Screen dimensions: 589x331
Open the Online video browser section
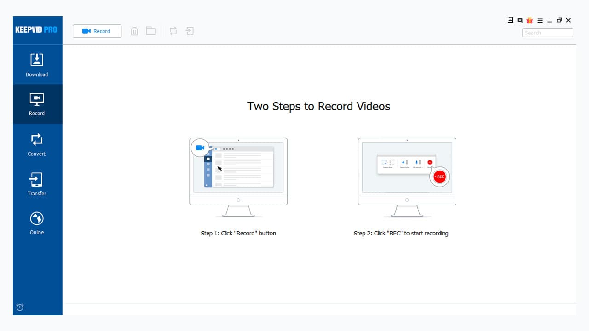36,222
